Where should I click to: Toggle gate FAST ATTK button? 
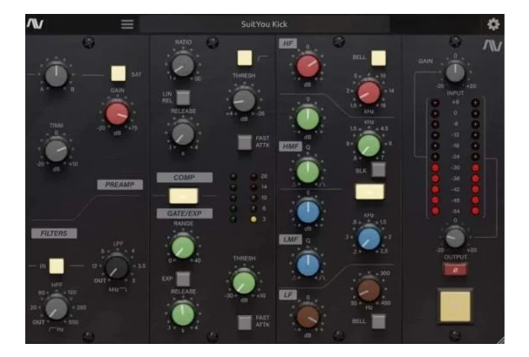pos(245,322)
